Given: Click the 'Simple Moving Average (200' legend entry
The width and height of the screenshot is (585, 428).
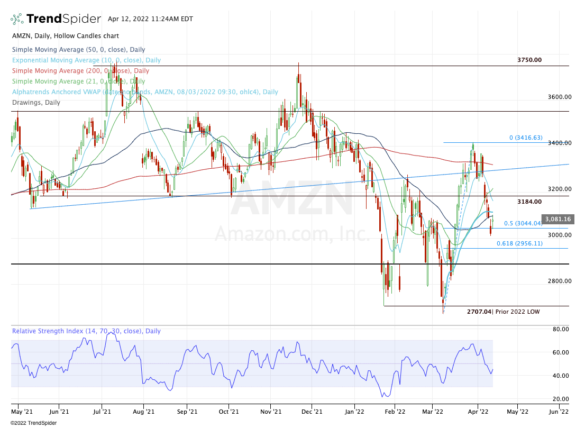Looking at the screenshot, I should point(80,70).
